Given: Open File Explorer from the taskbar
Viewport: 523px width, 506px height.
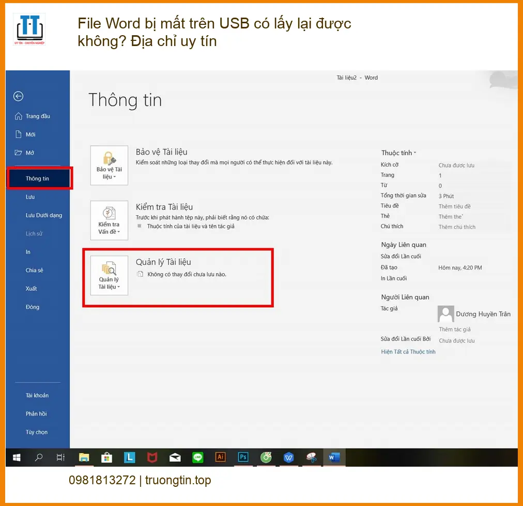Looking at the screenshot, I should click(84, 457).
